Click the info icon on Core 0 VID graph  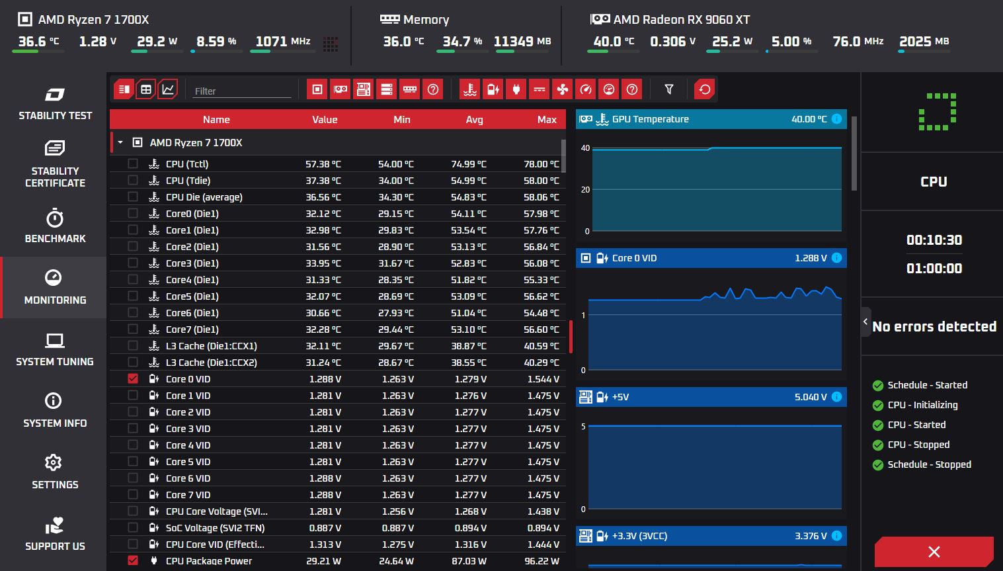[x=836, y=258]
